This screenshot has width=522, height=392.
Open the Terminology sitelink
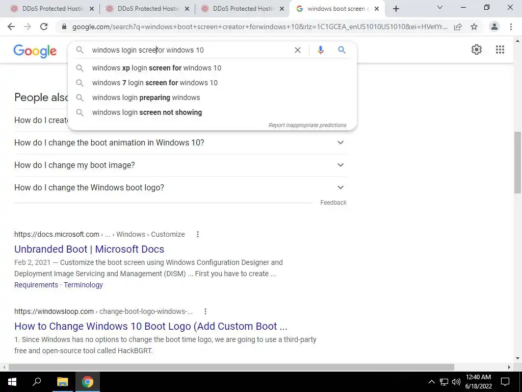(x=83, y=285)
